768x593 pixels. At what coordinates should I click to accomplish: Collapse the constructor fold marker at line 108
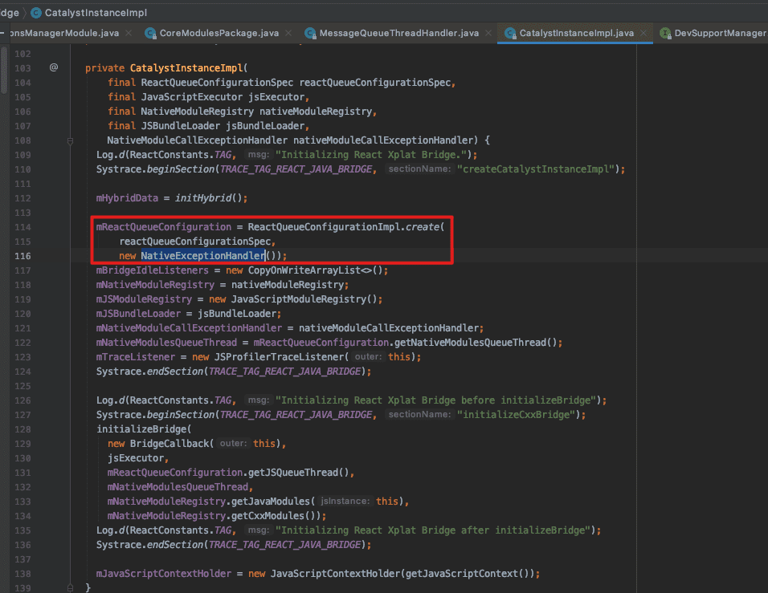point(71,140)
